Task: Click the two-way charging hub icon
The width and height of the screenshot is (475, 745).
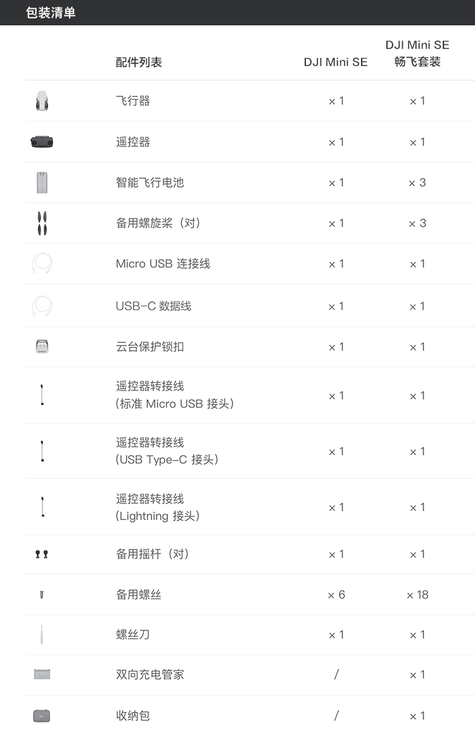Action: click(42, 674)
